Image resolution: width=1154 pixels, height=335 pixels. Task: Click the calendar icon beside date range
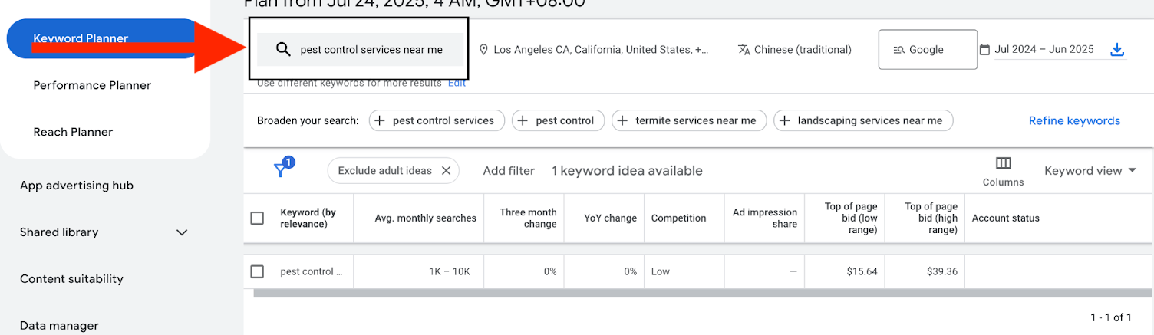tap(984, 49)
